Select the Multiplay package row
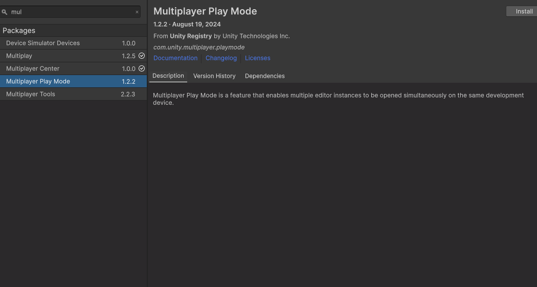Viewport: 537px width, 287px height. tap(73, 56)
